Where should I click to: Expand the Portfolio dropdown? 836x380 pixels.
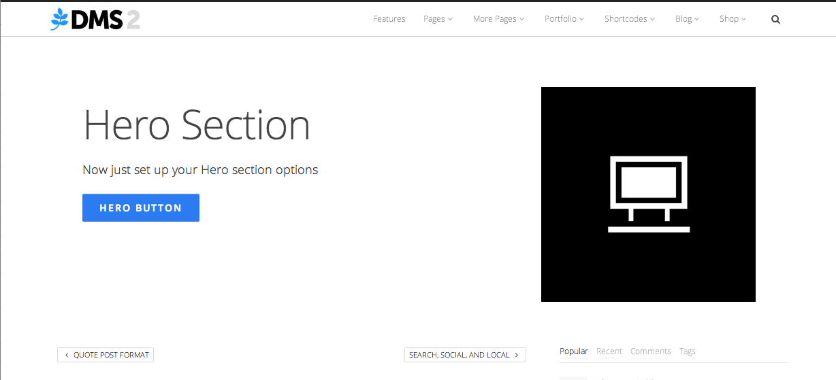click(564, 19)
